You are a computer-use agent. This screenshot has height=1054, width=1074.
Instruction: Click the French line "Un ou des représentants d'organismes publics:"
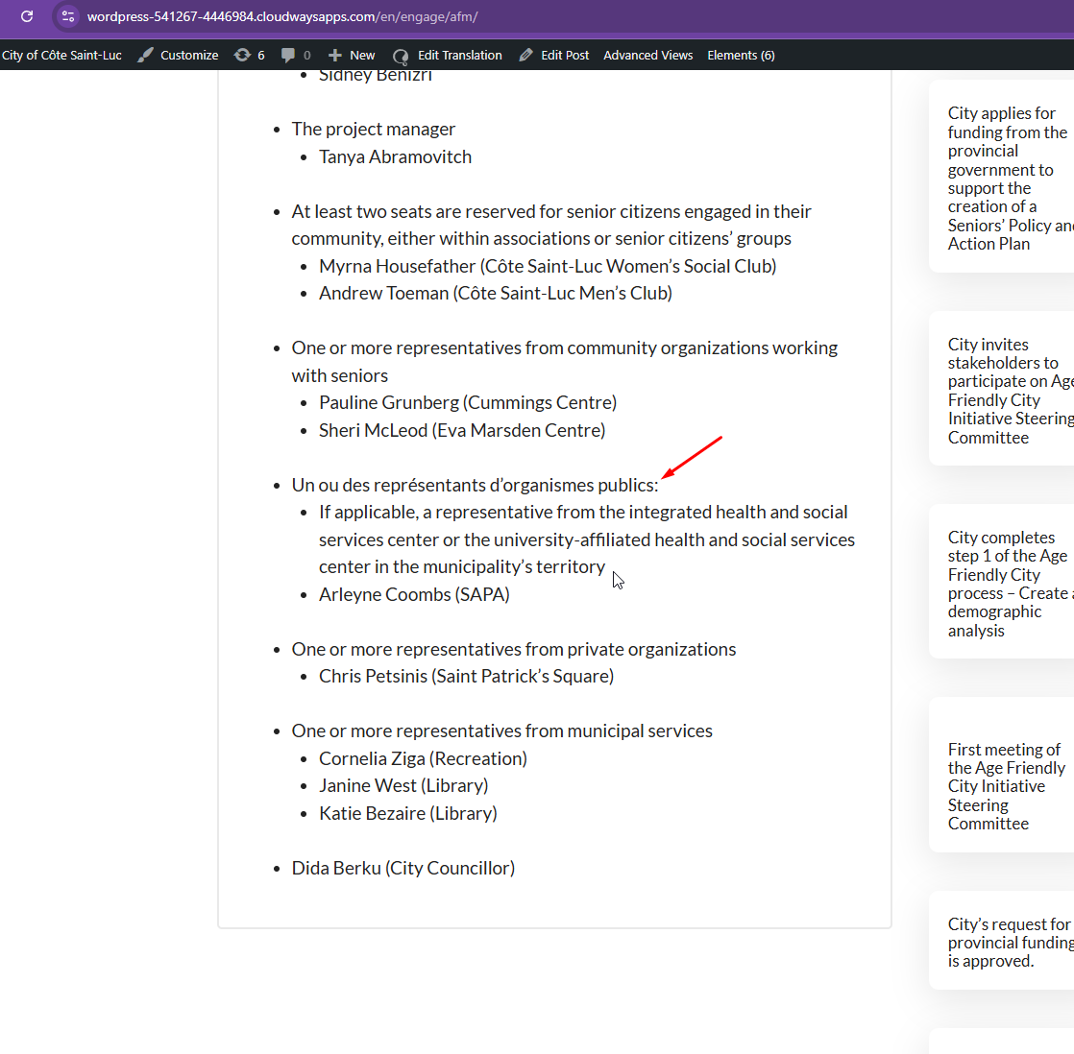point(475,486)
